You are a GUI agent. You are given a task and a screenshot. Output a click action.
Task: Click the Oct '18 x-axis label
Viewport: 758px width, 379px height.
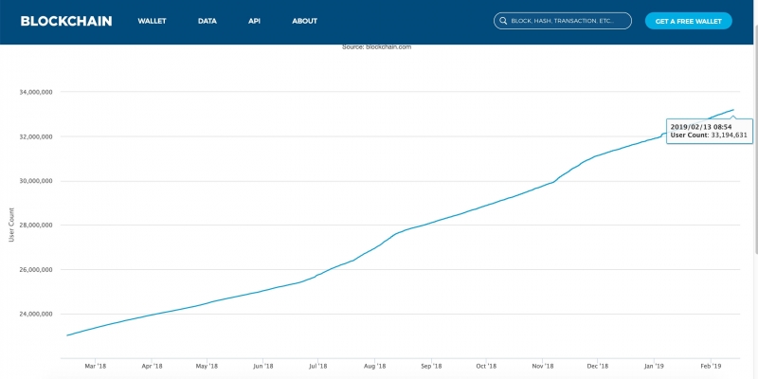tap(486, 366)
